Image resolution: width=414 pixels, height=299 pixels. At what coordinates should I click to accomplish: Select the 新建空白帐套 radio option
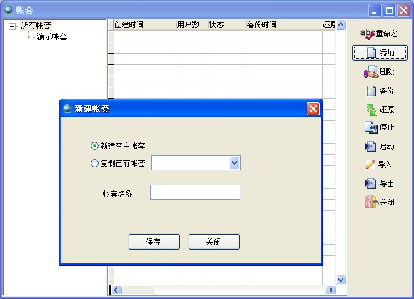click(x=95, y=146)
